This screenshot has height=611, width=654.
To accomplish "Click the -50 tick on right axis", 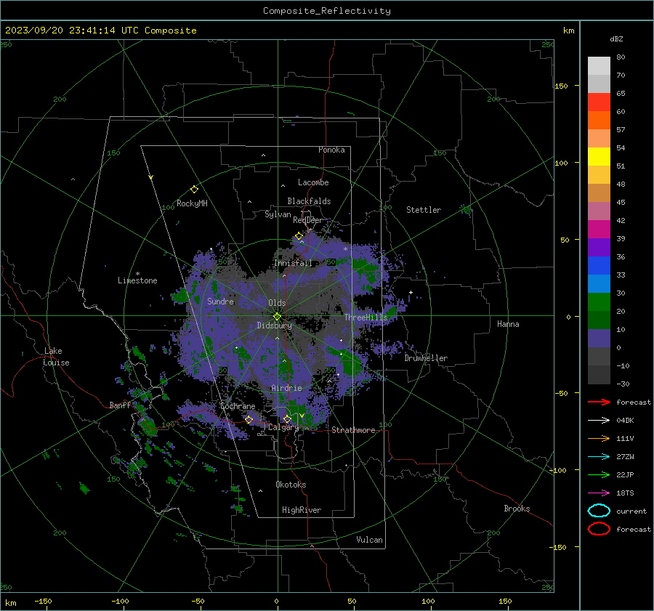I will coord(562,393).
